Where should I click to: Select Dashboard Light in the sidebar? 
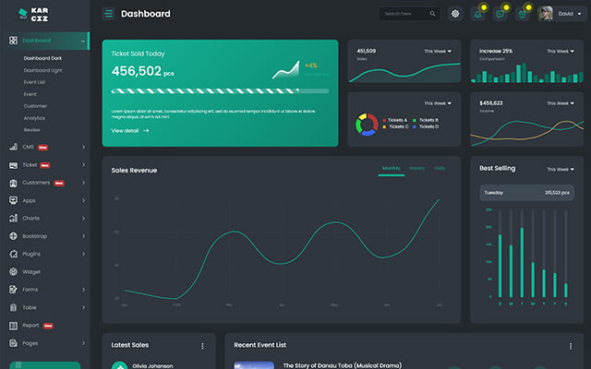tap(43, 70)
